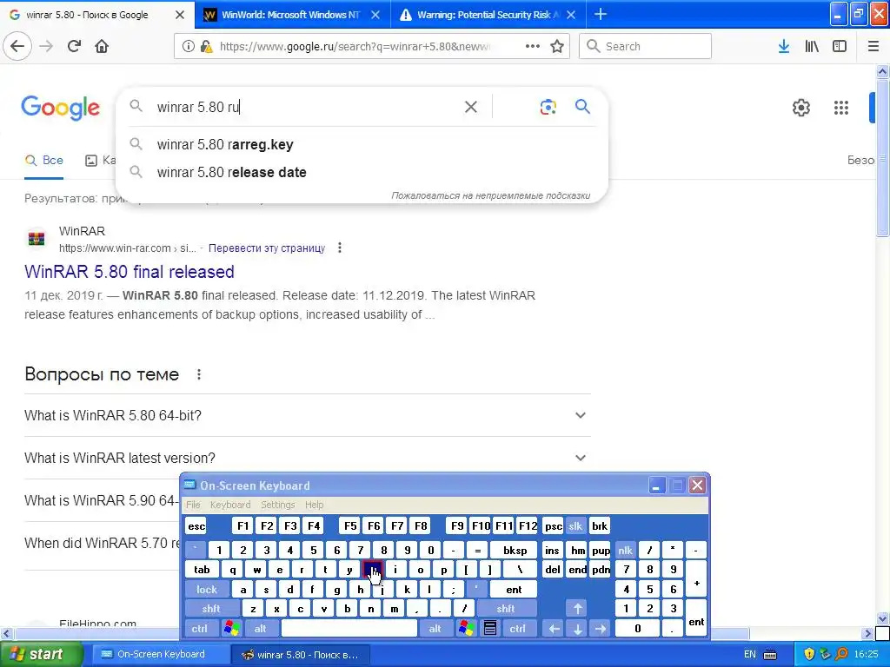Go back with the browser back arrow

tap(17, 46)
